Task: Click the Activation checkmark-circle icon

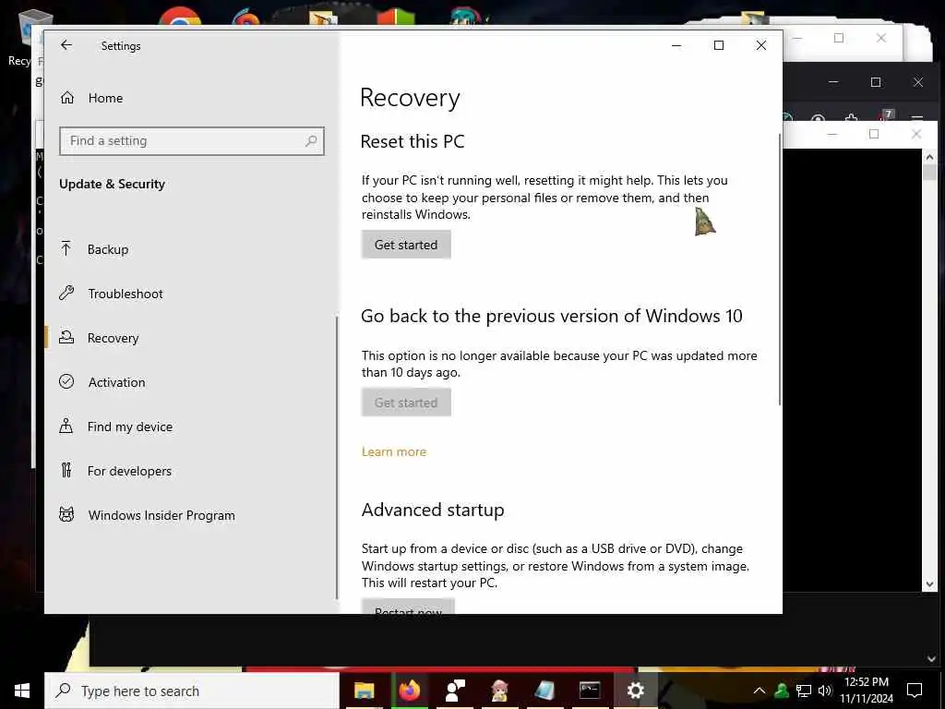Action: pyautogui.click(x=66, y=381)
